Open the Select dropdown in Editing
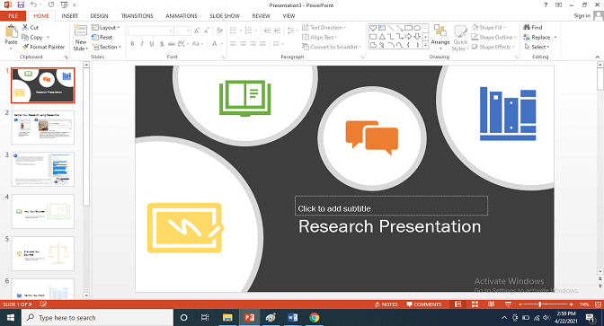 pos(537,47)
